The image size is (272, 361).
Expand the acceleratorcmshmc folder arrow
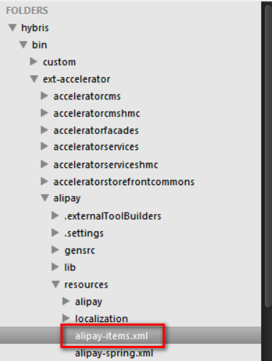coord(45,113)
